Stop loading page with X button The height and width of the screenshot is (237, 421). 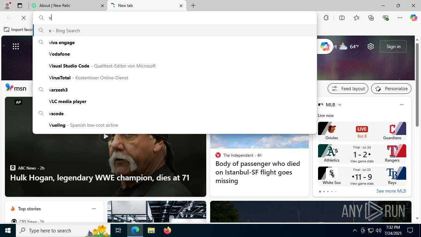[24, 18]
